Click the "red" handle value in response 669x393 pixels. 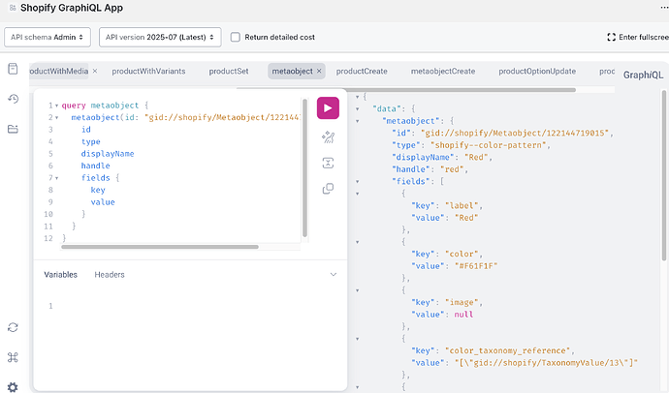pyautogui.click(x=452, y=169)
